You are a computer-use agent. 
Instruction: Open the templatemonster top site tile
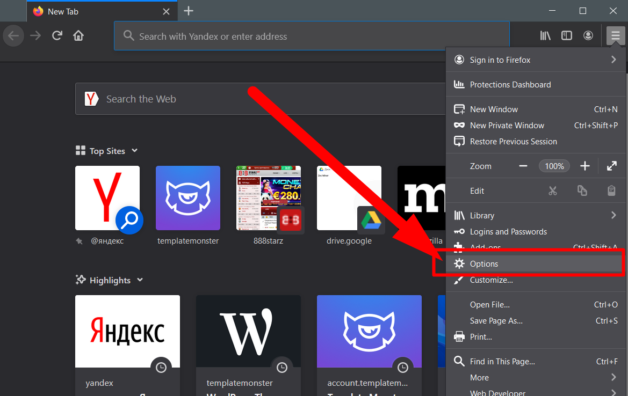point(188,198)
